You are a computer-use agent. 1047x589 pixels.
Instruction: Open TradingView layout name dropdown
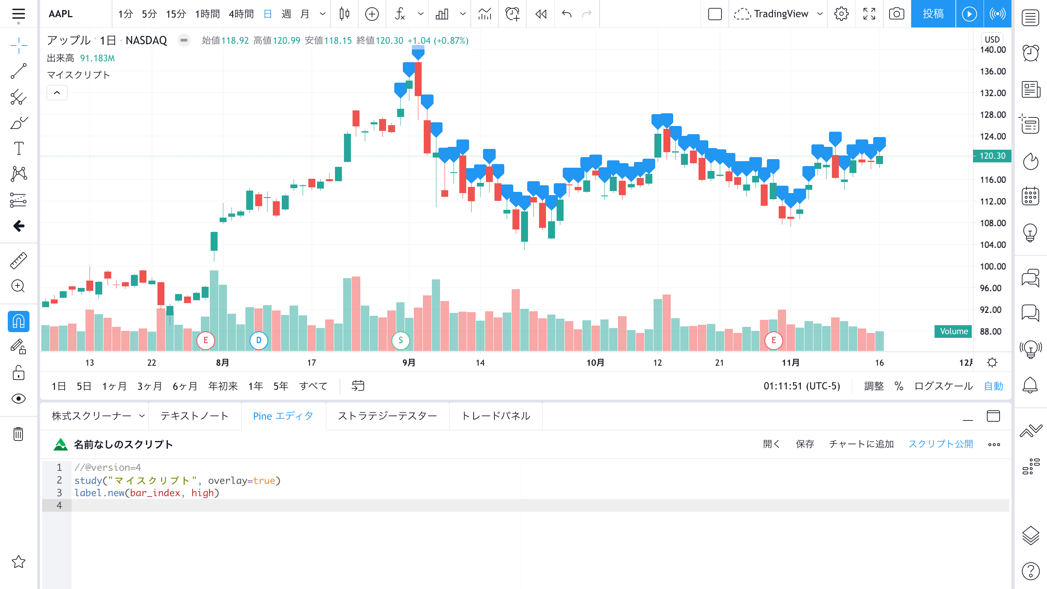(820, 14)
